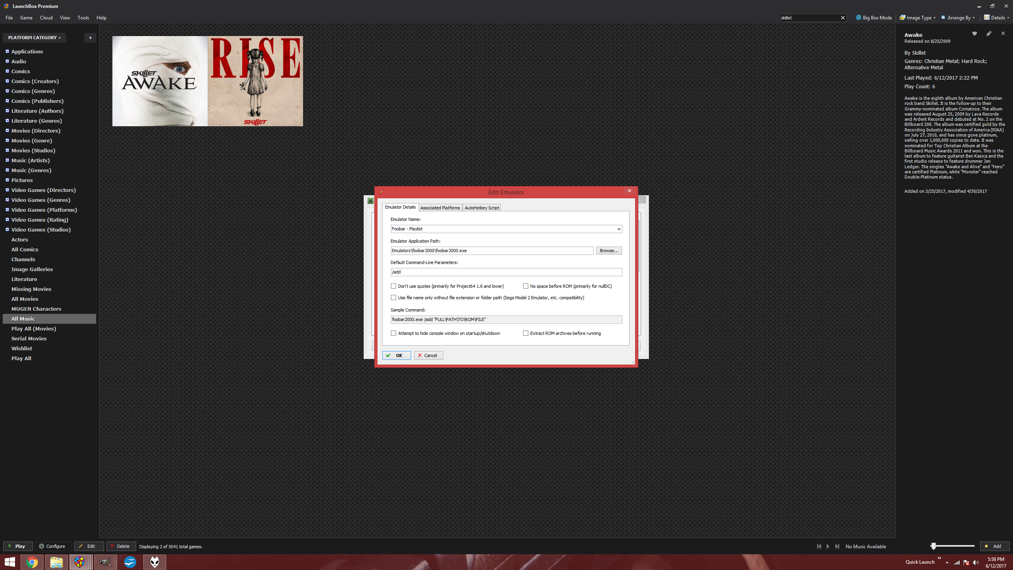Image resolution: width=1013 pixels, height=570 pixels.
Task: Open File Explorer from the taskbar
Action: pyautogui.click(x=56, y=562)
